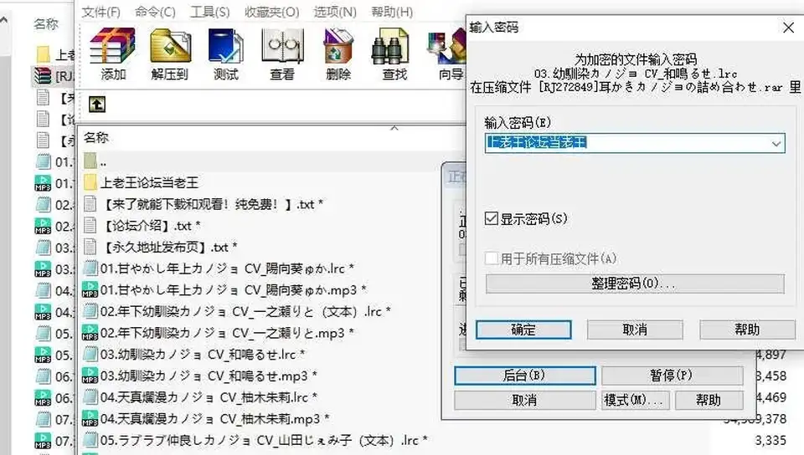Image resolution: width=804 pixels, height=455 pixels.
Task: Select 01.甘やかし年上カノジョ .mp3 file
Action: [x=224, y=290]
